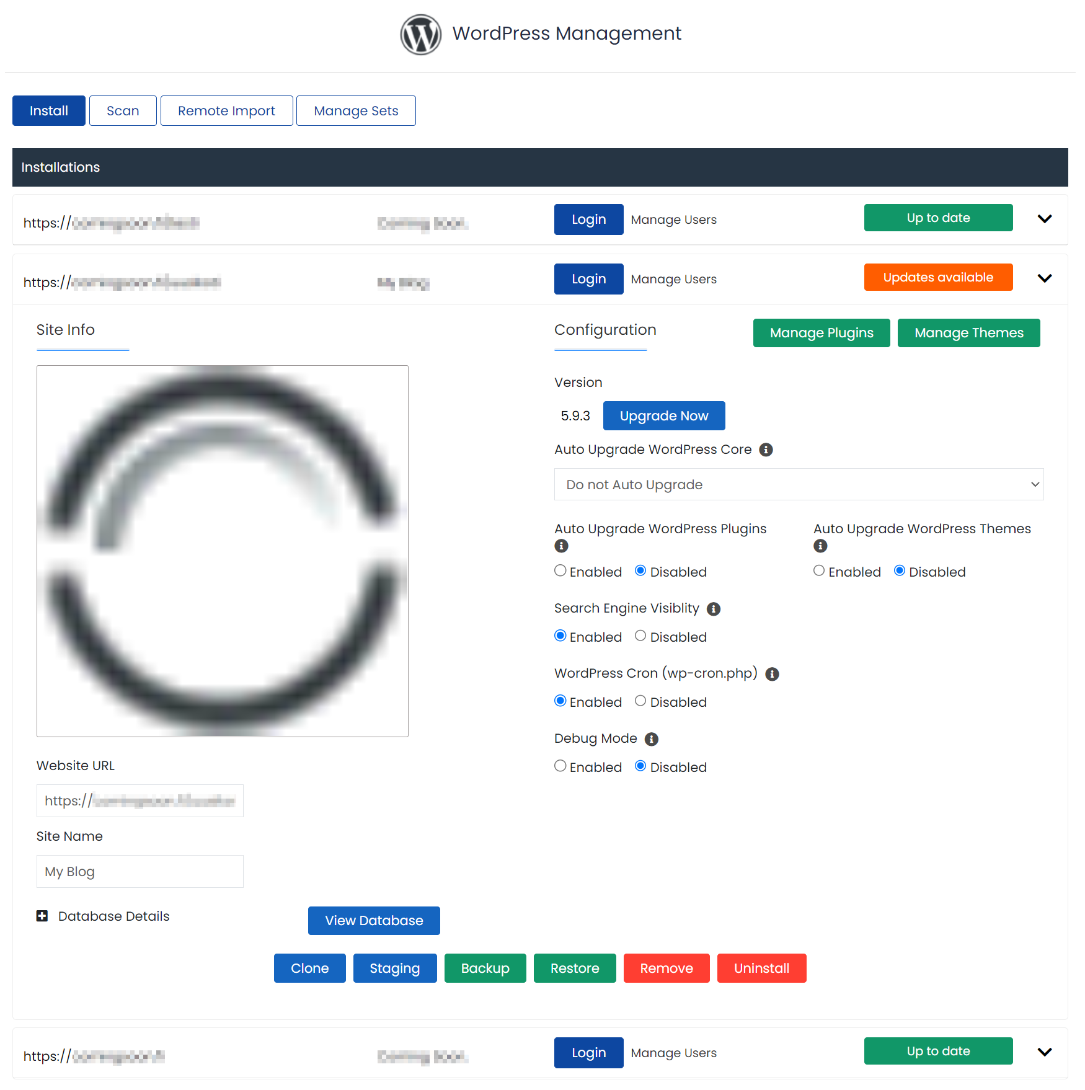
Task: Click info icon beside Auto Upgrade WordPress Core
Action: (x=766, y=450)
